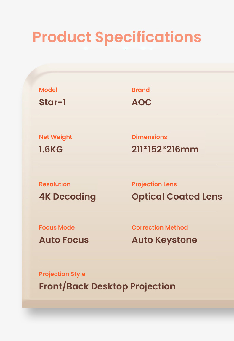Select the Projection Style label
Screen dimensions: 234x341
[62, 274]
